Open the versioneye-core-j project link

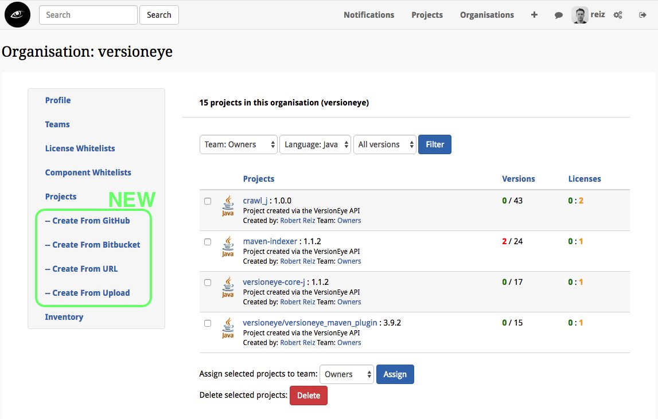(x=274, y=282)
